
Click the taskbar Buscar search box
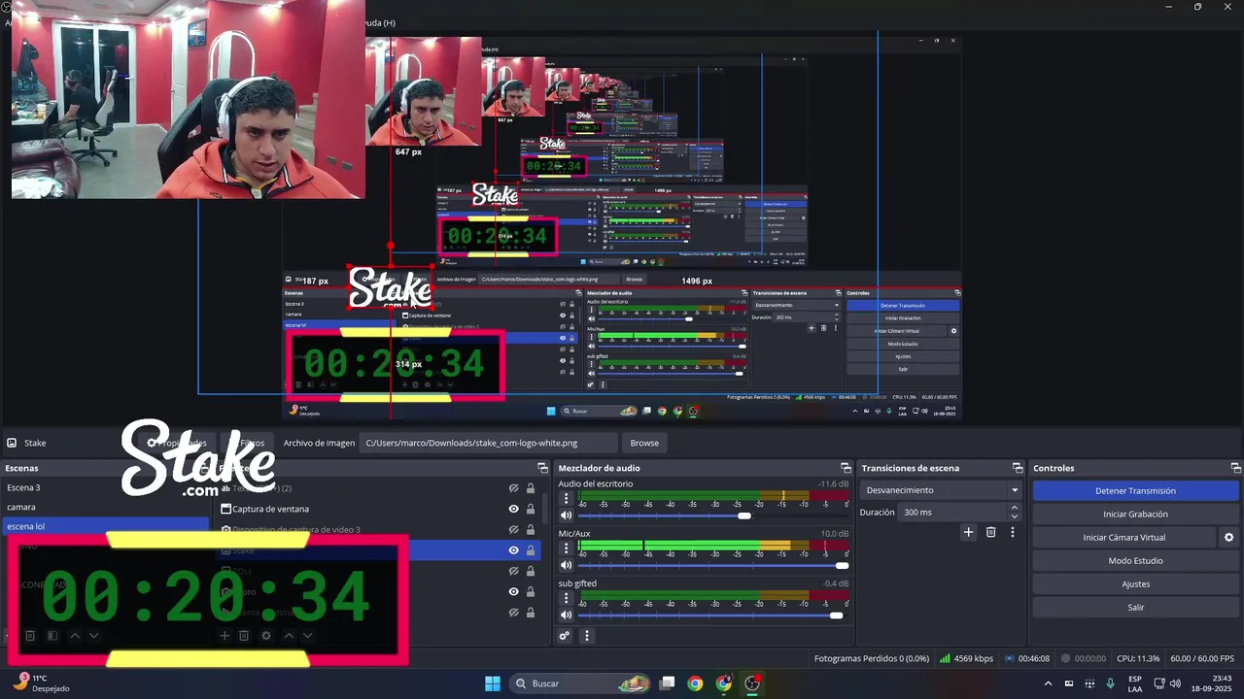click(581, 683)
